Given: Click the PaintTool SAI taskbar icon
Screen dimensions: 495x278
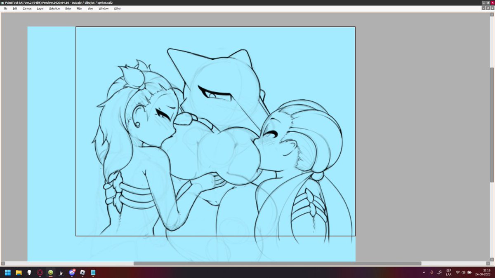Looking at the screenshot, I should (51, 272).
